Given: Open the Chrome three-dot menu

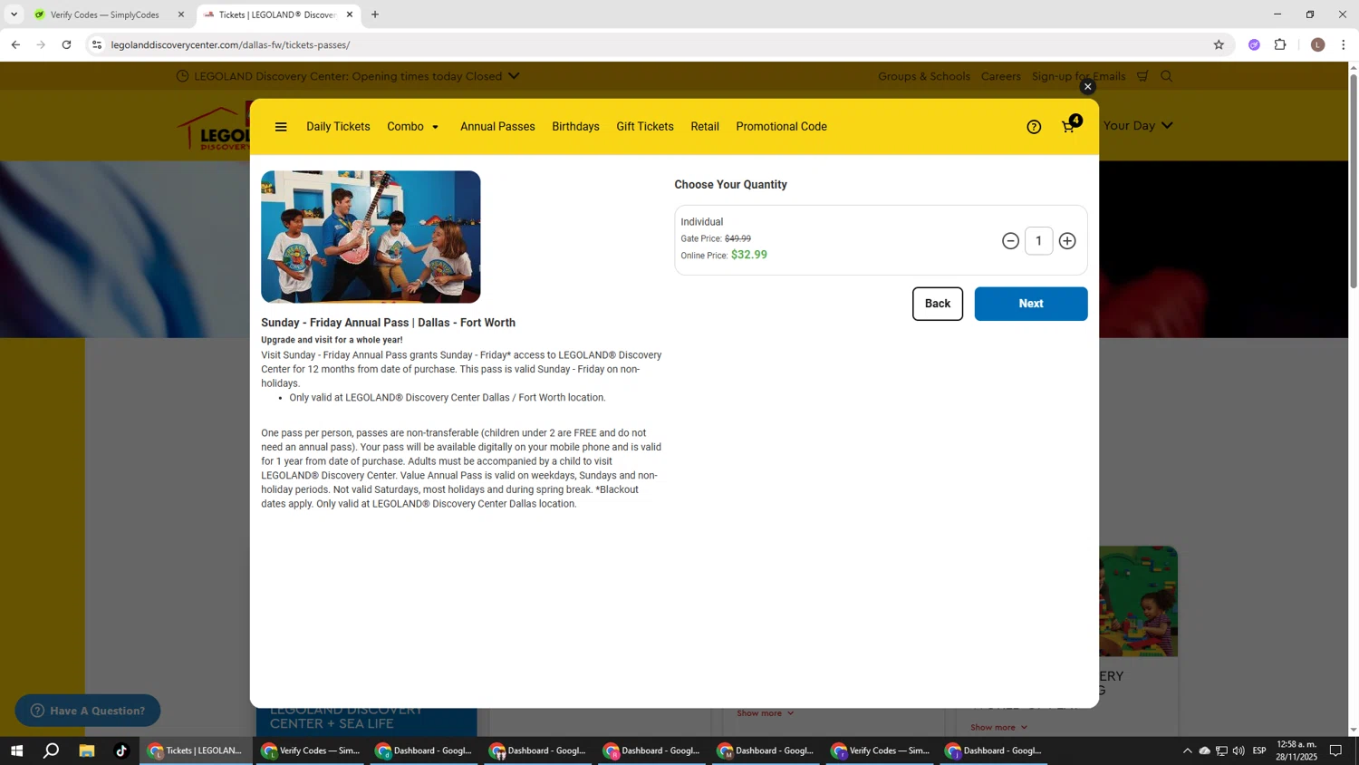Looking at the screenshot, I should [x=1344, y=44].
